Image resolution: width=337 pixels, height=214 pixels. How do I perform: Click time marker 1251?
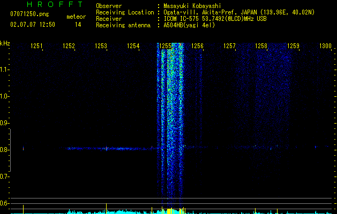(x=36, y=46)
